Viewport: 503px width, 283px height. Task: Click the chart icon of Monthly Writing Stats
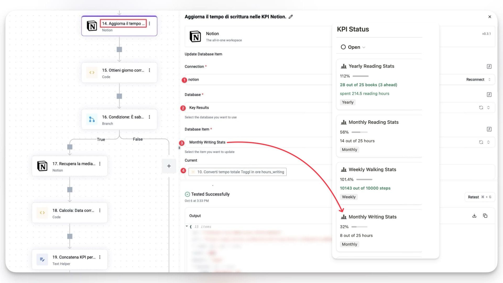[x=343, y=217]
